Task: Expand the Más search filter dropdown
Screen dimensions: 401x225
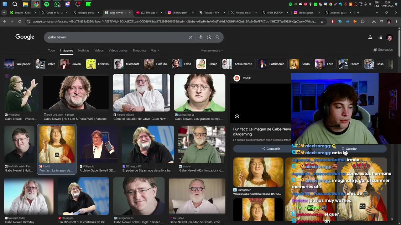Action: (155, 50)
